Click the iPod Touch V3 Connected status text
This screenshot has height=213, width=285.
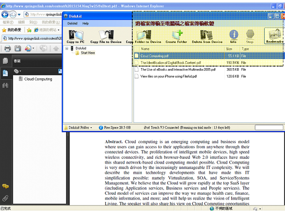187,128
